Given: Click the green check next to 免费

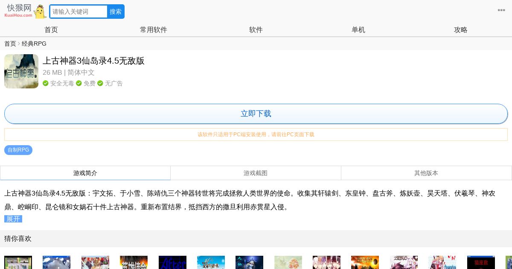Looking at the screenshot, I should pyautogui.click(x=79, y=83).
